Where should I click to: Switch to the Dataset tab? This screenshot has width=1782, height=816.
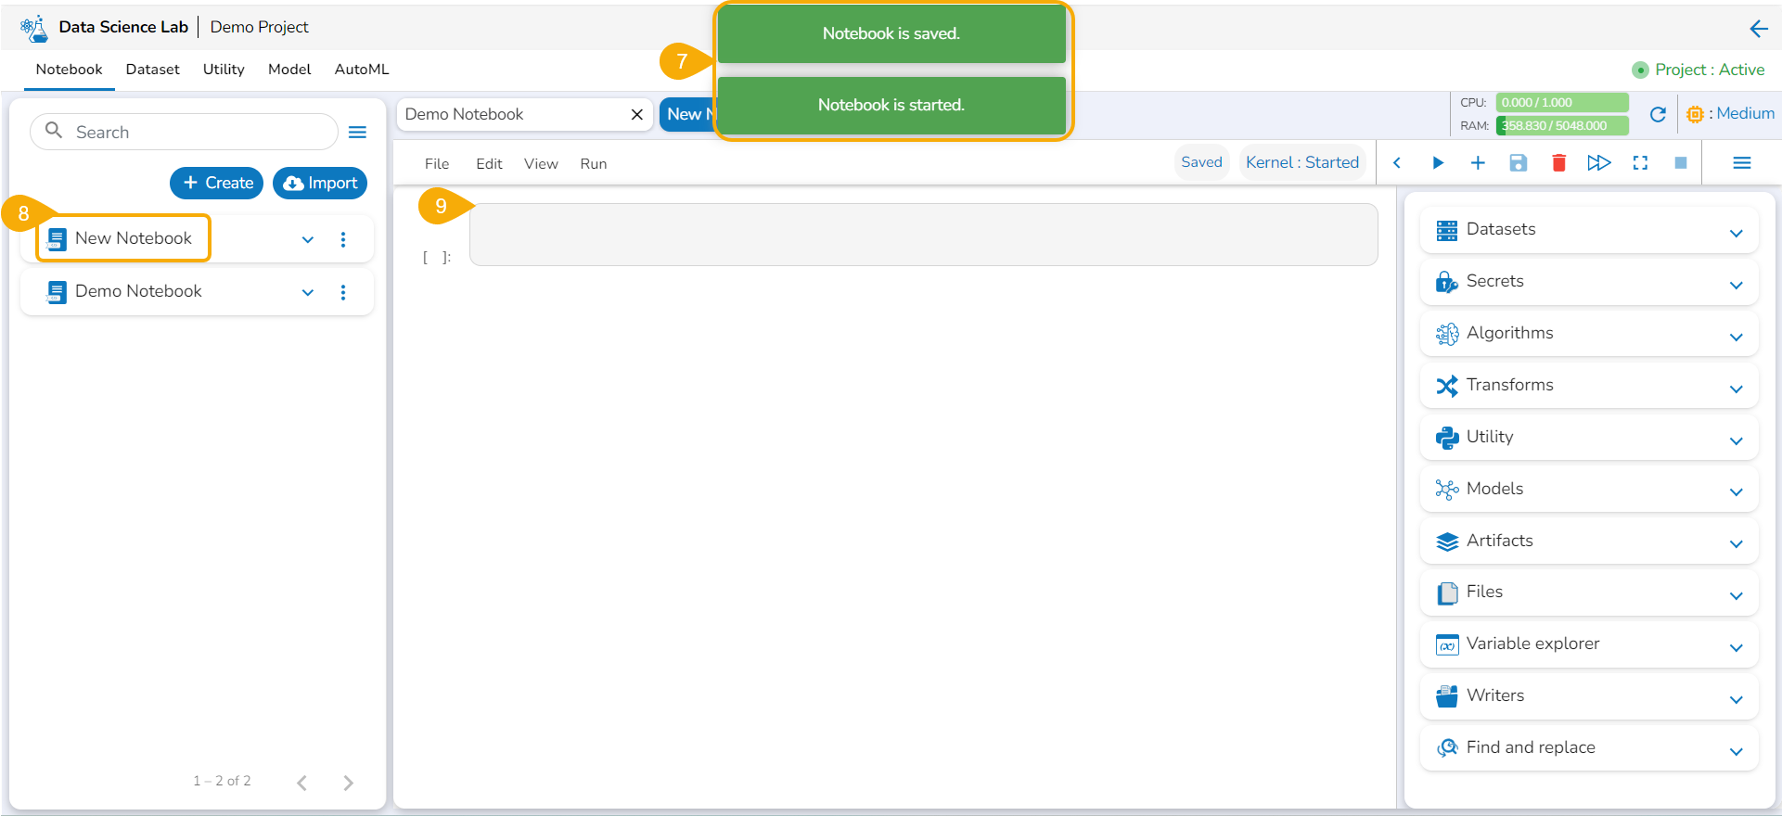[153, 70]
